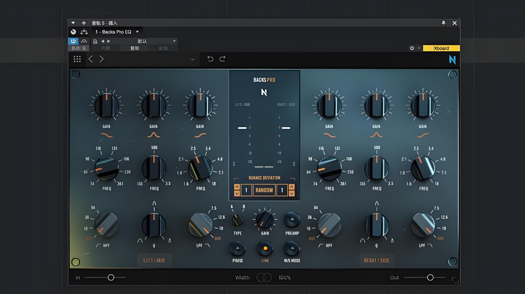Select the right low-shelf curve icon
This screenshot has height=294, width=525.
coord(329,136)
